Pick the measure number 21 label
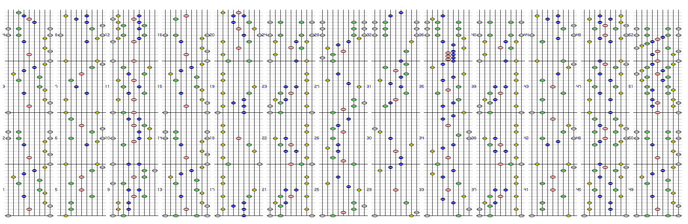 (x=264, y=190)
